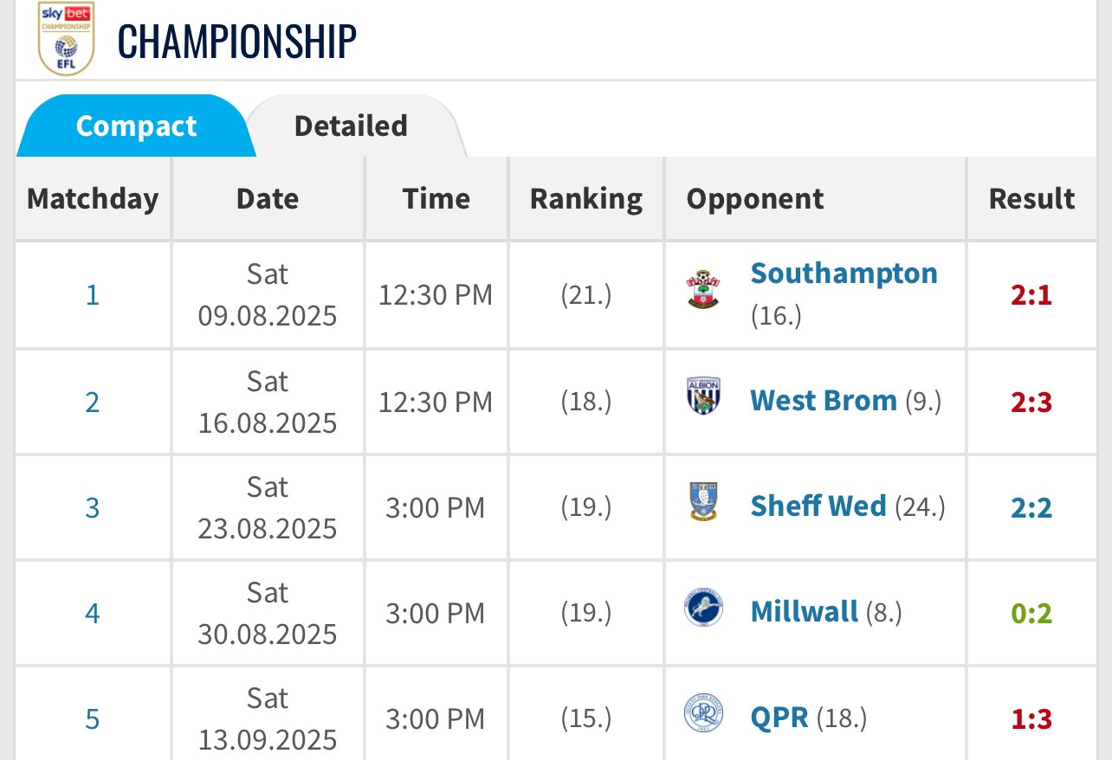This screenshot has height=760, width=1112.
Task: Switch to the Detailed tab
Action: point(351,126)
